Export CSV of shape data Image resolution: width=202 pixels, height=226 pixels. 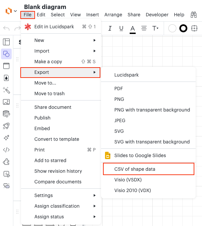149,169
